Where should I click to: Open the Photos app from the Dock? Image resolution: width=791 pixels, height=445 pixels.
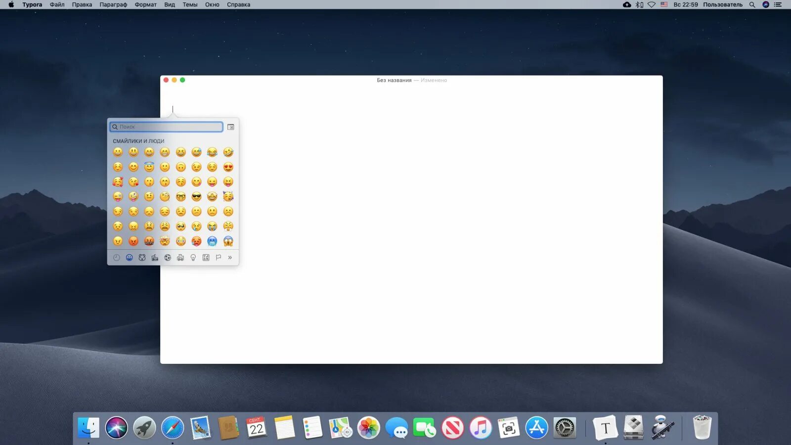click(368, 428)
